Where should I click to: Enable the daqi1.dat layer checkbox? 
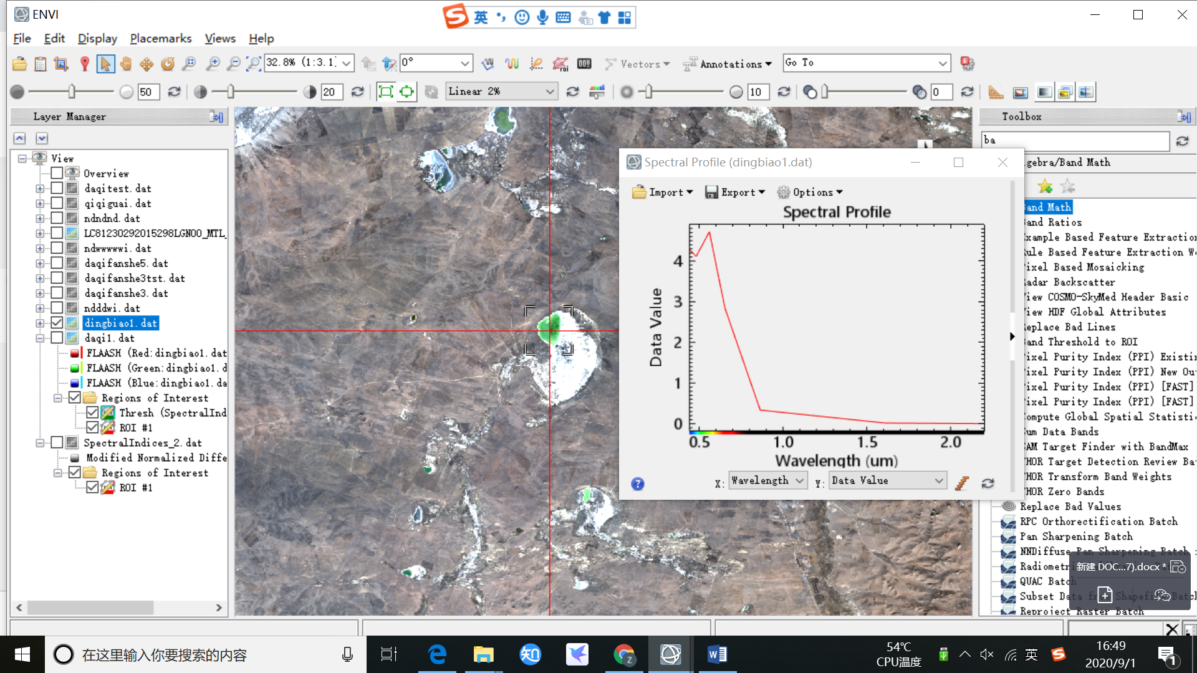(57, 338)
